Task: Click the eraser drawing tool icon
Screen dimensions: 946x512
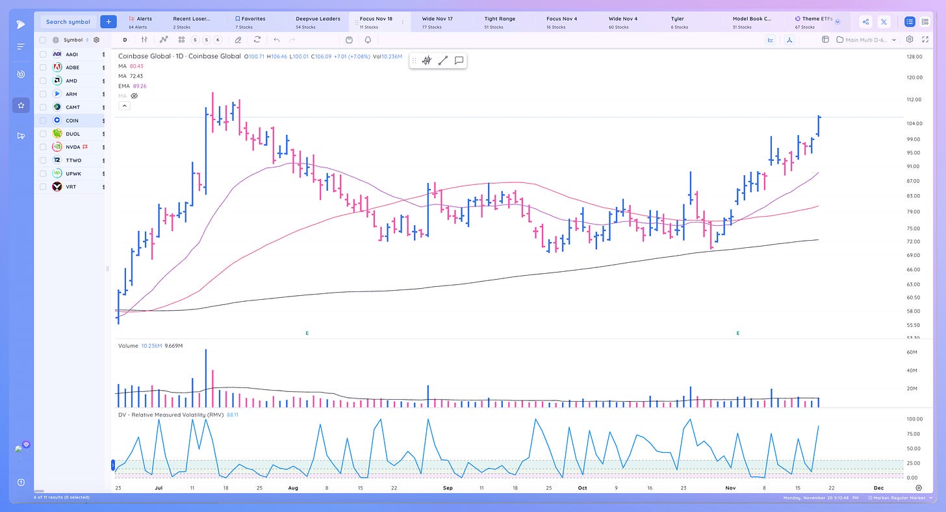Action: click(238, 40)
